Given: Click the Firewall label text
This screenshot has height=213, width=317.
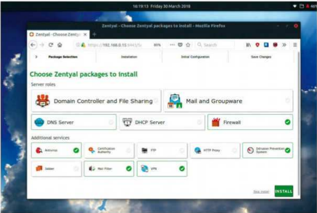Looking at the screenshot, I should point(232,122).
